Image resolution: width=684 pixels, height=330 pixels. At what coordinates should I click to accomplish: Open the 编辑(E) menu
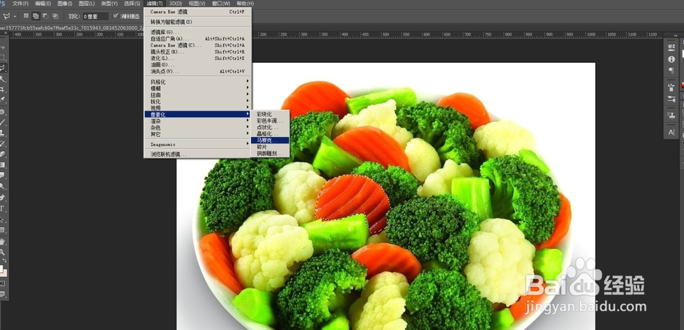[42, 3]
